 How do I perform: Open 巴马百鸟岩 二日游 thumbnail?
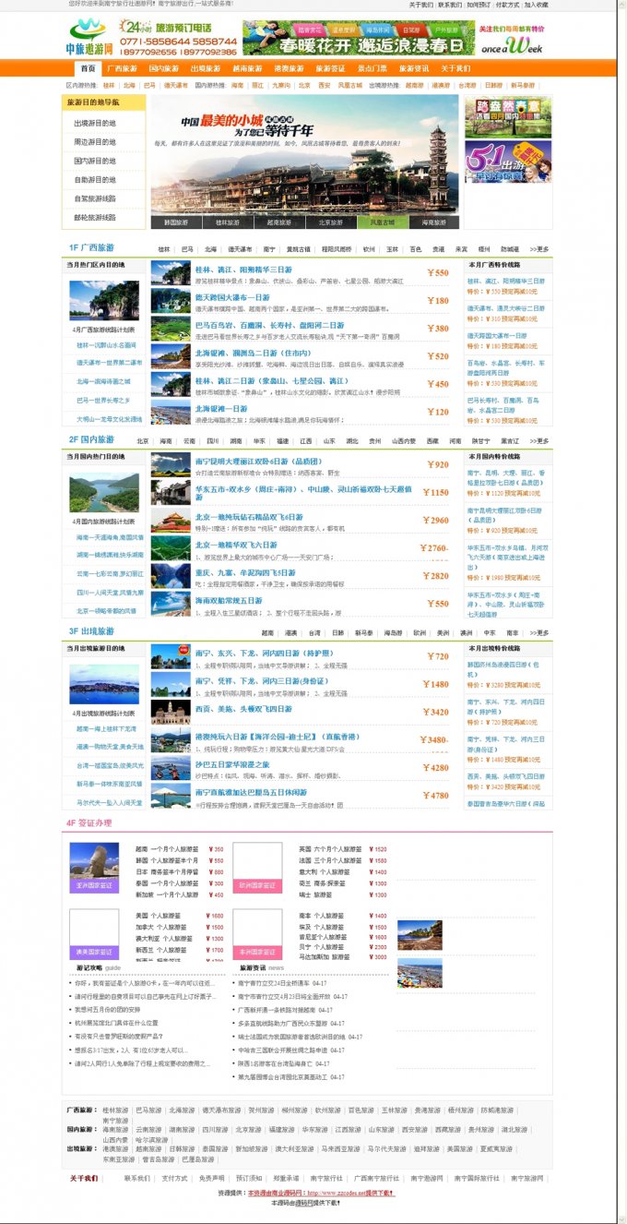point(171,329)
